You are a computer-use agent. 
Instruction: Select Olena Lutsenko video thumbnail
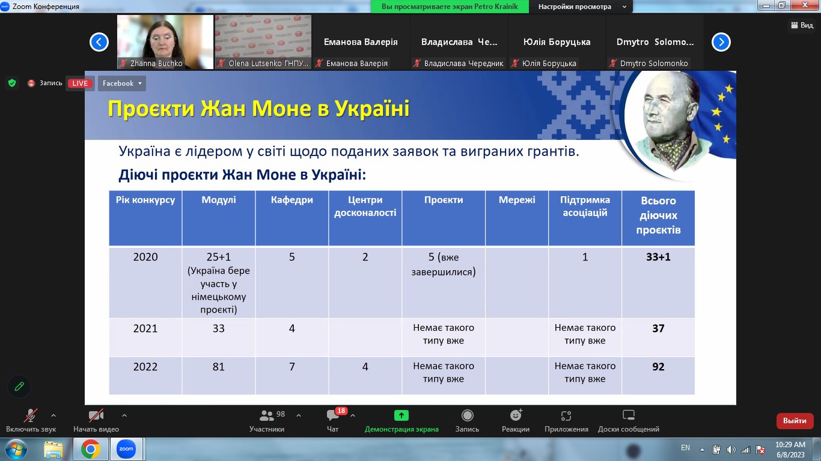tap(263, 42)
